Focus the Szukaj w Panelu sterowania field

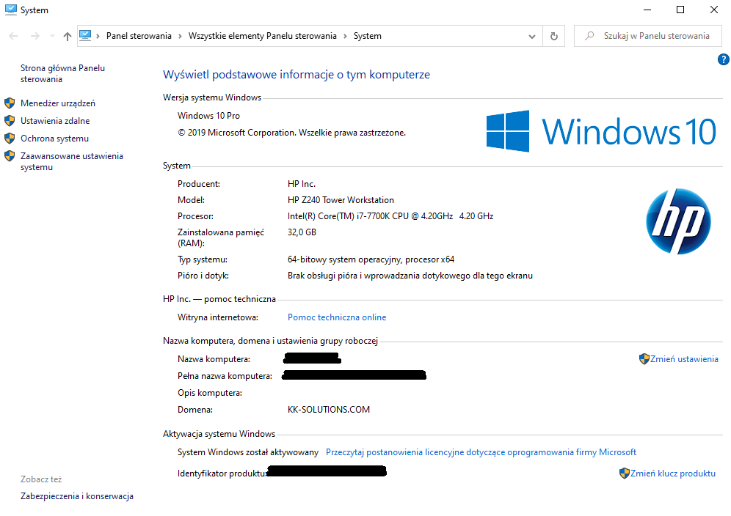[x=648, y=36]
